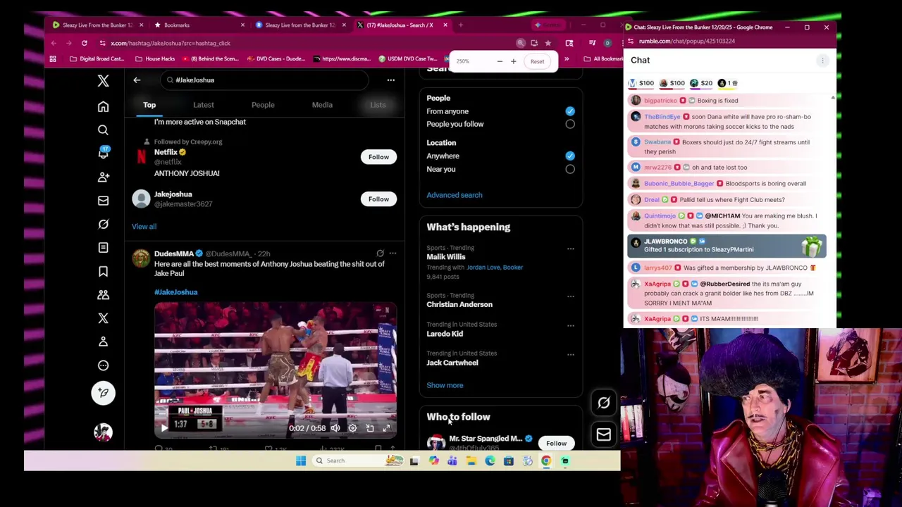The height and width of the screenshot is (507, 902).
Task: Open DudesMMA post more options
Action: [393, 254]
